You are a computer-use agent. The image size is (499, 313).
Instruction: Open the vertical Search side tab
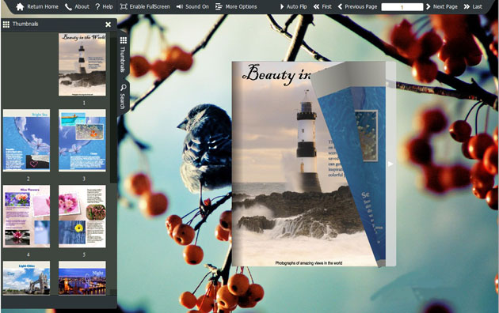point(123,96)
